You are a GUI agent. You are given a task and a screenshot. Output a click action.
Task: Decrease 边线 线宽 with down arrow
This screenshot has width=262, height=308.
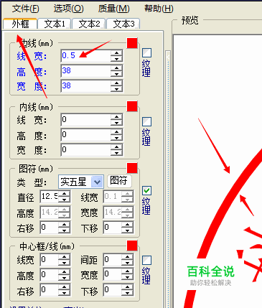(116, 59)
